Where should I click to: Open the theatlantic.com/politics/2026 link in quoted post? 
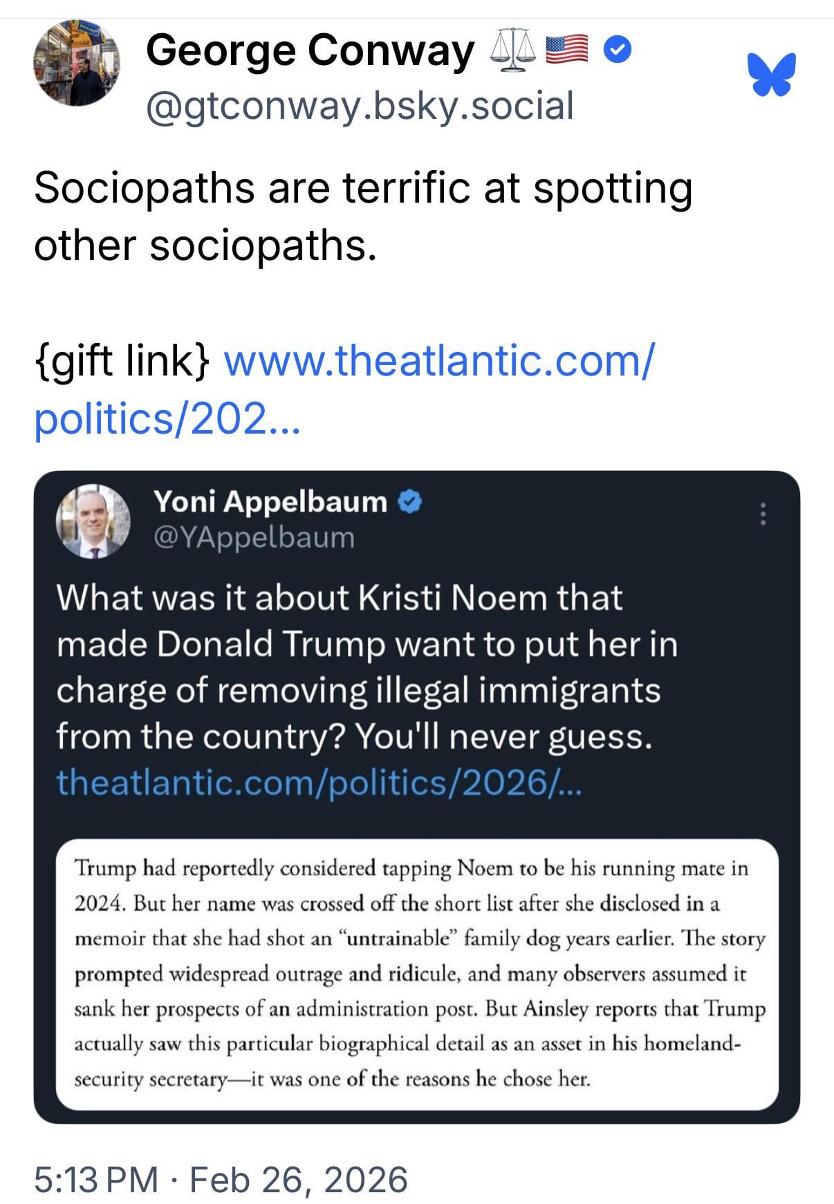pos(319,782)
